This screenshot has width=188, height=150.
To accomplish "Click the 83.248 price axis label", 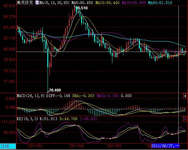I will coord(9,27).
